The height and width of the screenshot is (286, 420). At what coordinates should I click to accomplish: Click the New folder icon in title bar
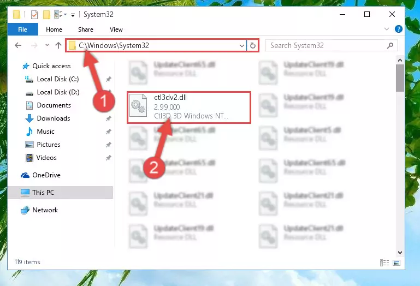tap(46, 14)
